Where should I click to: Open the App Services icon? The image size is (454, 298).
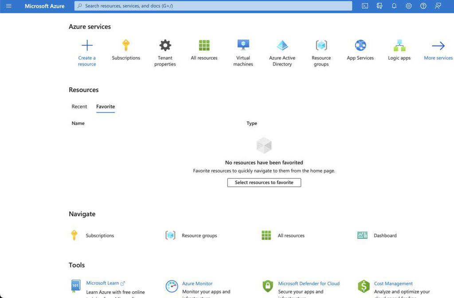click(360, 44)
